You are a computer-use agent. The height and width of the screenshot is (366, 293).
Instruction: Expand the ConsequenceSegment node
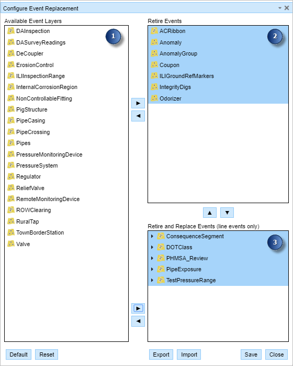[152, 236]
